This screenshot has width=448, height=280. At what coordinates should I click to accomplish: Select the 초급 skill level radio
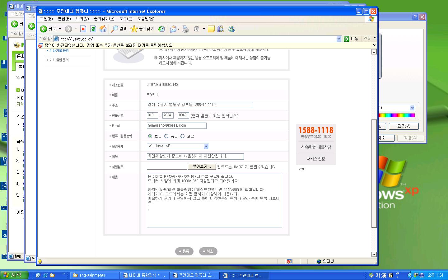(x=150, y=136)
